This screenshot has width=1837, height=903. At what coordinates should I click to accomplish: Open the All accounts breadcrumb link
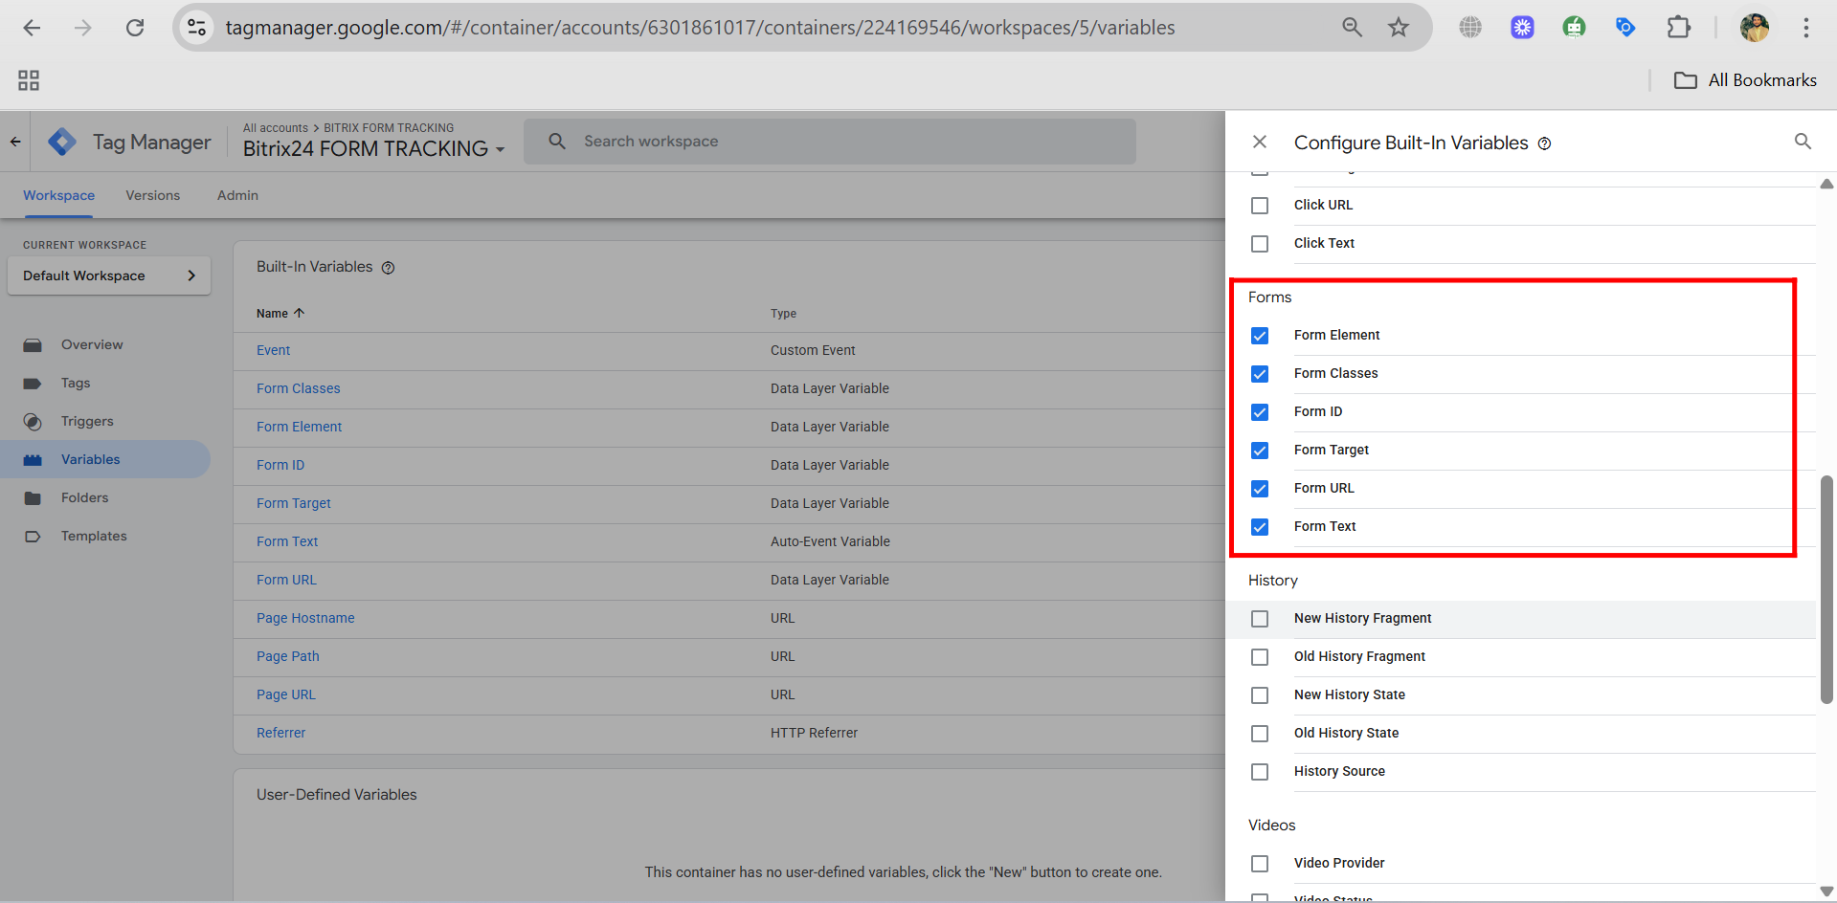[x=276, y=128]
